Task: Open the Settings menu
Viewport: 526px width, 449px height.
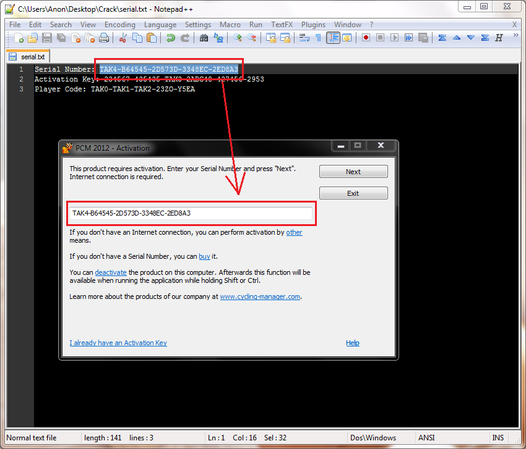Action: (198, 25)
